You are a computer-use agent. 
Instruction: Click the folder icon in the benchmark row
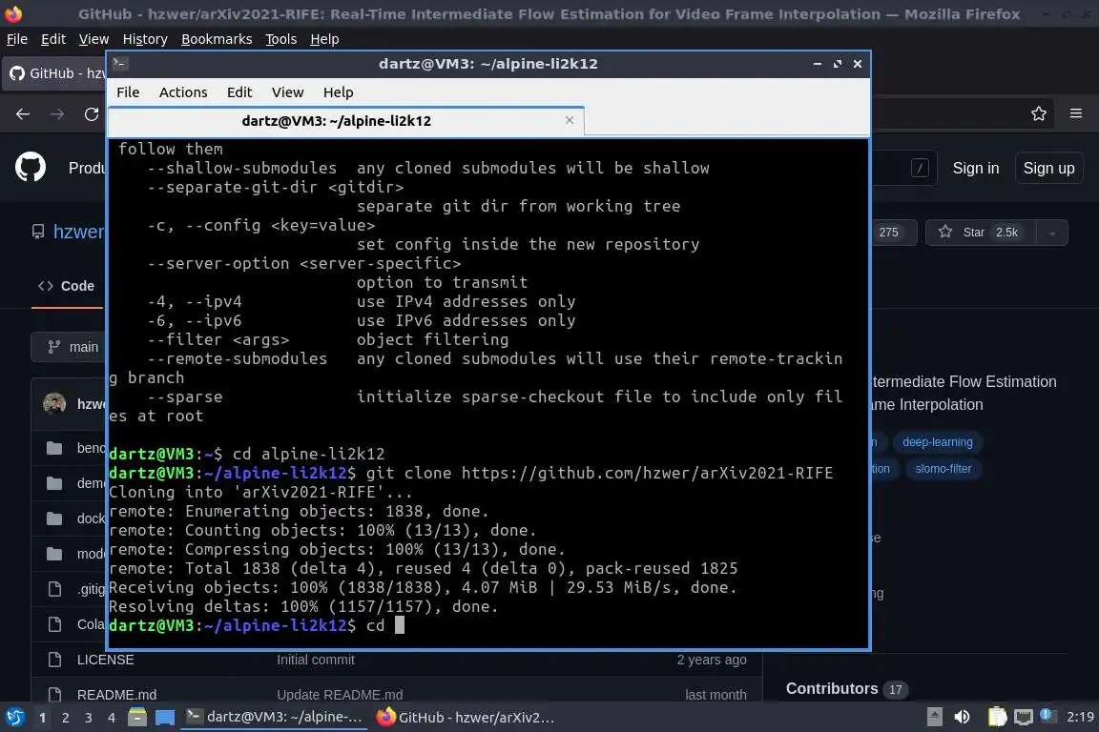54,448
